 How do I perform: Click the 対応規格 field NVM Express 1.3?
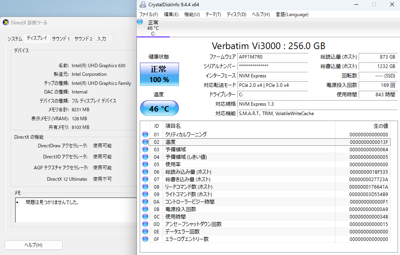click(317, 104)
